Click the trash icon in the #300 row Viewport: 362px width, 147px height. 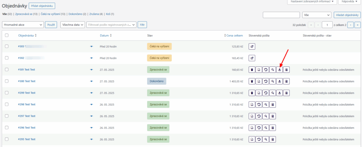pyautogui.click(x=252, y=81)
